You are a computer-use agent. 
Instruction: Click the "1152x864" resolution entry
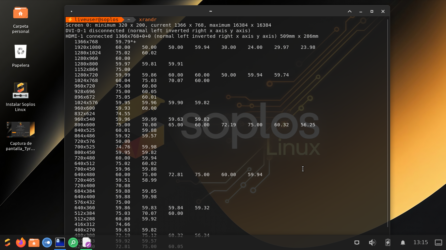pos(86,69)
